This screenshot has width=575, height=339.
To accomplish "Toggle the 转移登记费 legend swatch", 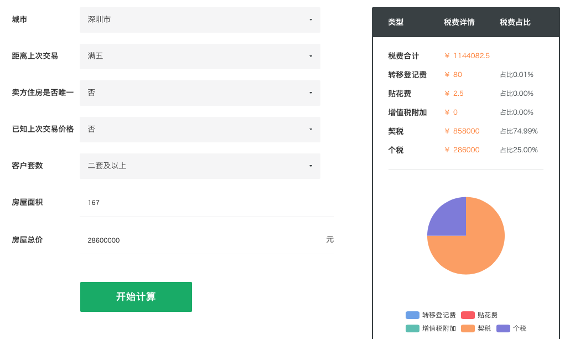I will coord(413,315).
